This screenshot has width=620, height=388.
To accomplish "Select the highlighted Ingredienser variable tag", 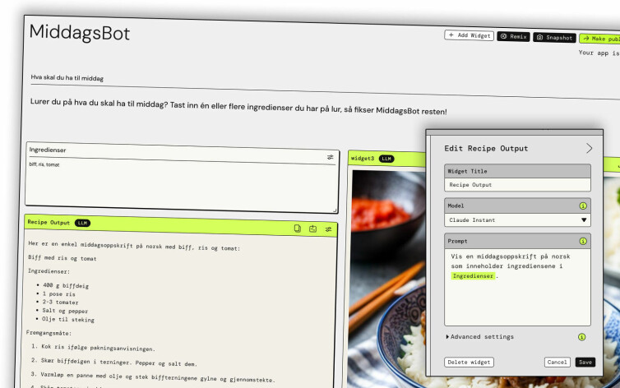I will (x=473, y=275).
